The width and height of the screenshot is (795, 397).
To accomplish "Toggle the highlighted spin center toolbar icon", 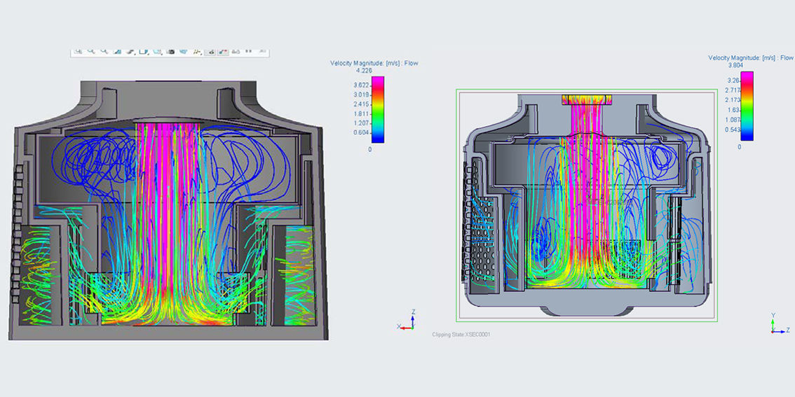I will point(212,52).
